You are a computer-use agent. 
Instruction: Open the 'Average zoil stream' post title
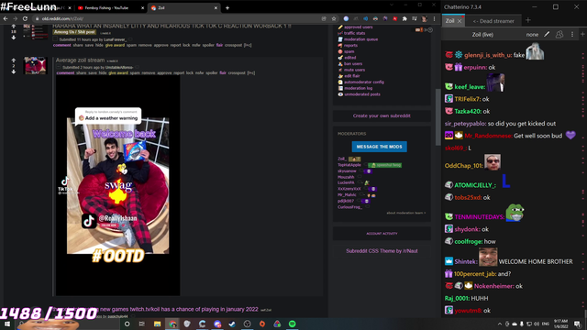coord(80,60)
